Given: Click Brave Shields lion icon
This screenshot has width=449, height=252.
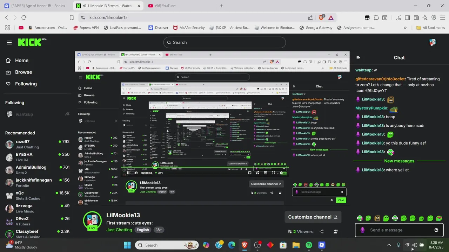Looking at the screenshot, I should coord(321,17).
